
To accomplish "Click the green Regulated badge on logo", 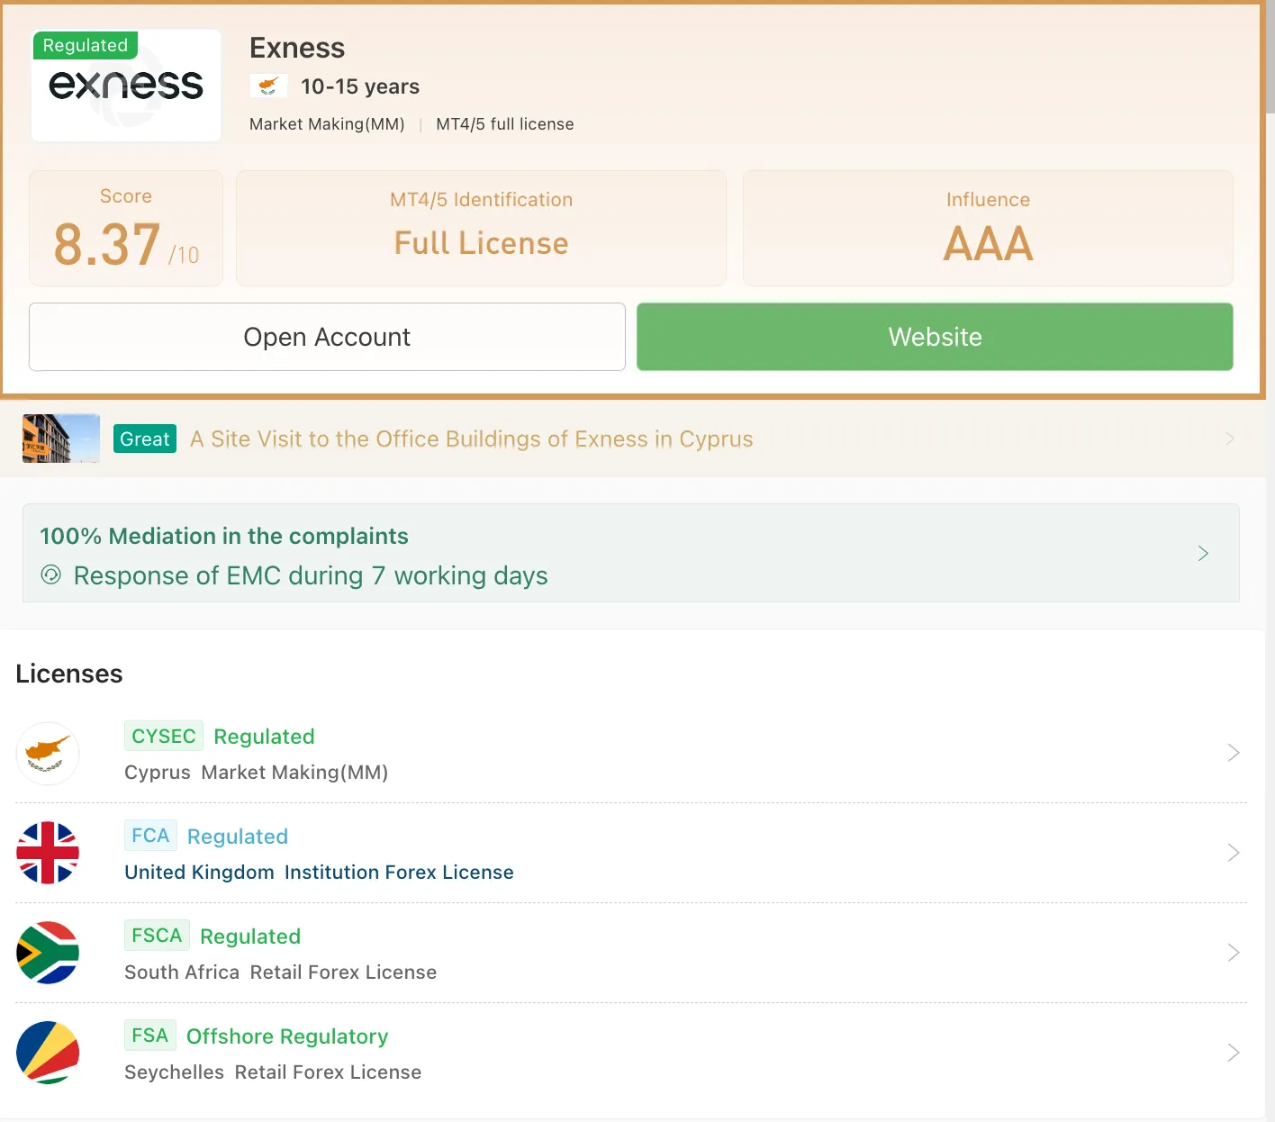I will pyautogui.click(x=86, y=45).
